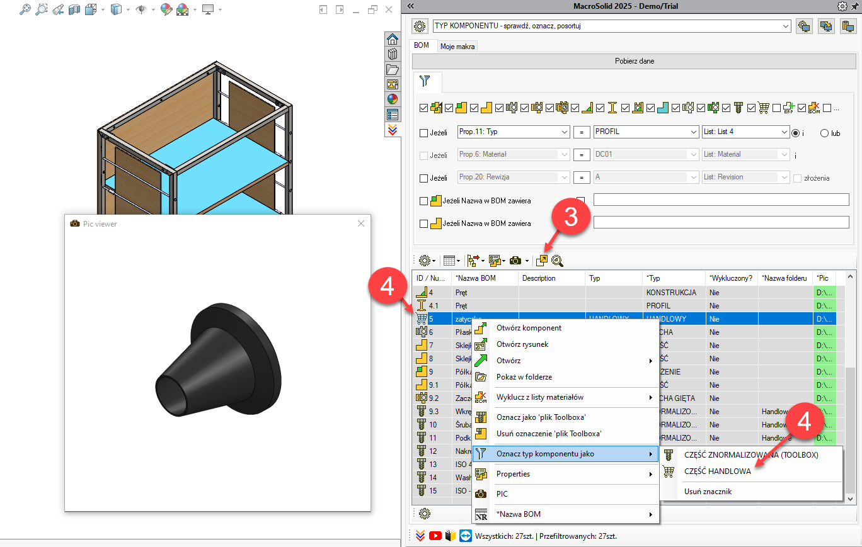Screen dimensions: 862x547
Task: Click the camera icon in BOM toolbar
Action: (x=516, y=260)
